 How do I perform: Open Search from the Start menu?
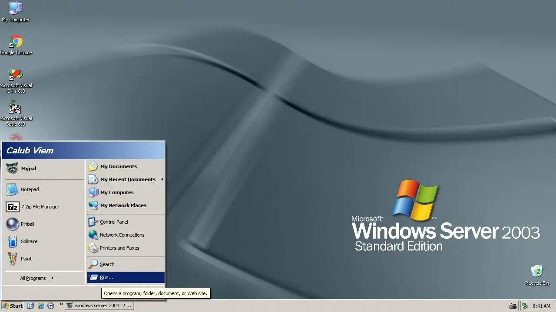point(126,264)
